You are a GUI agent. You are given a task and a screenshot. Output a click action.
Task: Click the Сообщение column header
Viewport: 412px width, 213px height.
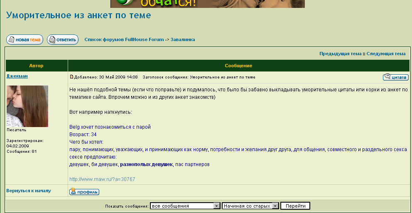tap(238, 66)
